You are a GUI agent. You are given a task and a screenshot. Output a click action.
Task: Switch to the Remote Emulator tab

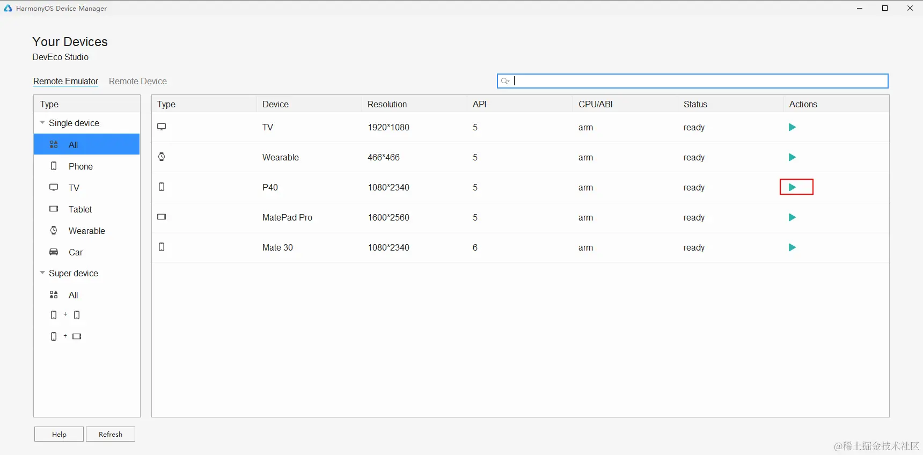click(x=65, y=81)
